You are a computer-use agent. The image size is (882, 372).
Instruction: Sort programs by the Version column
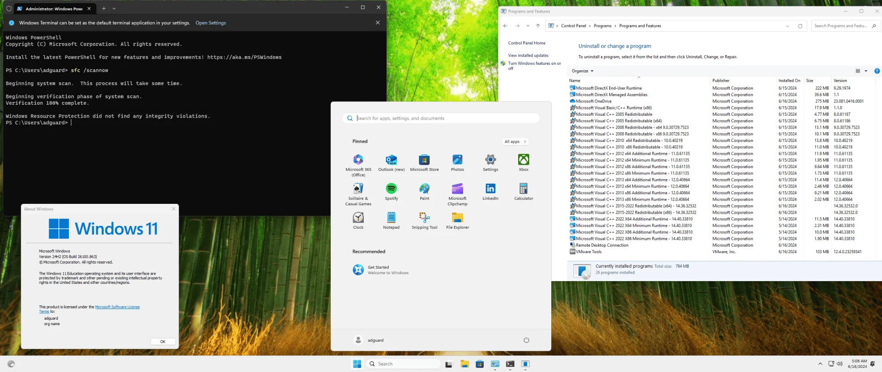click(x=854, y=80)
